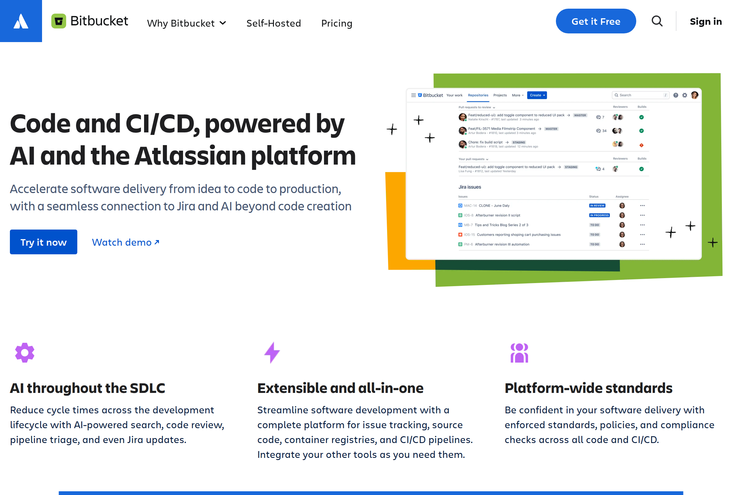Click the green Bitbucket logo icon in header

tap(59, 21)
